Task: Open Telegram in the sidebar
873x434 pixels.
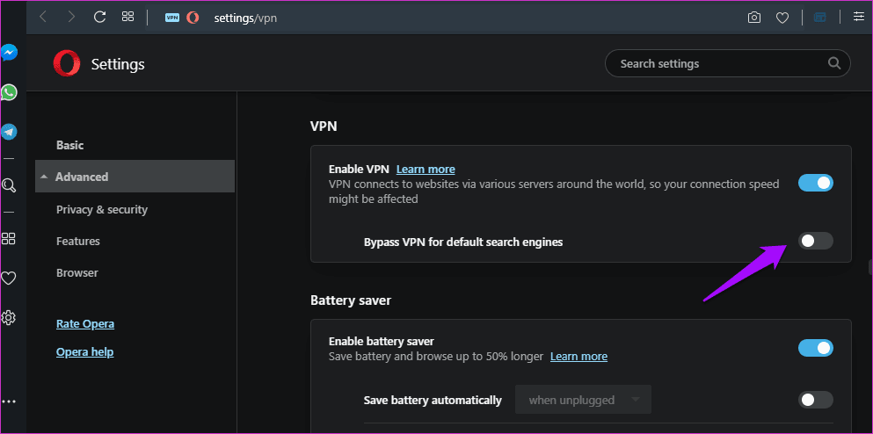Action: 9,132
